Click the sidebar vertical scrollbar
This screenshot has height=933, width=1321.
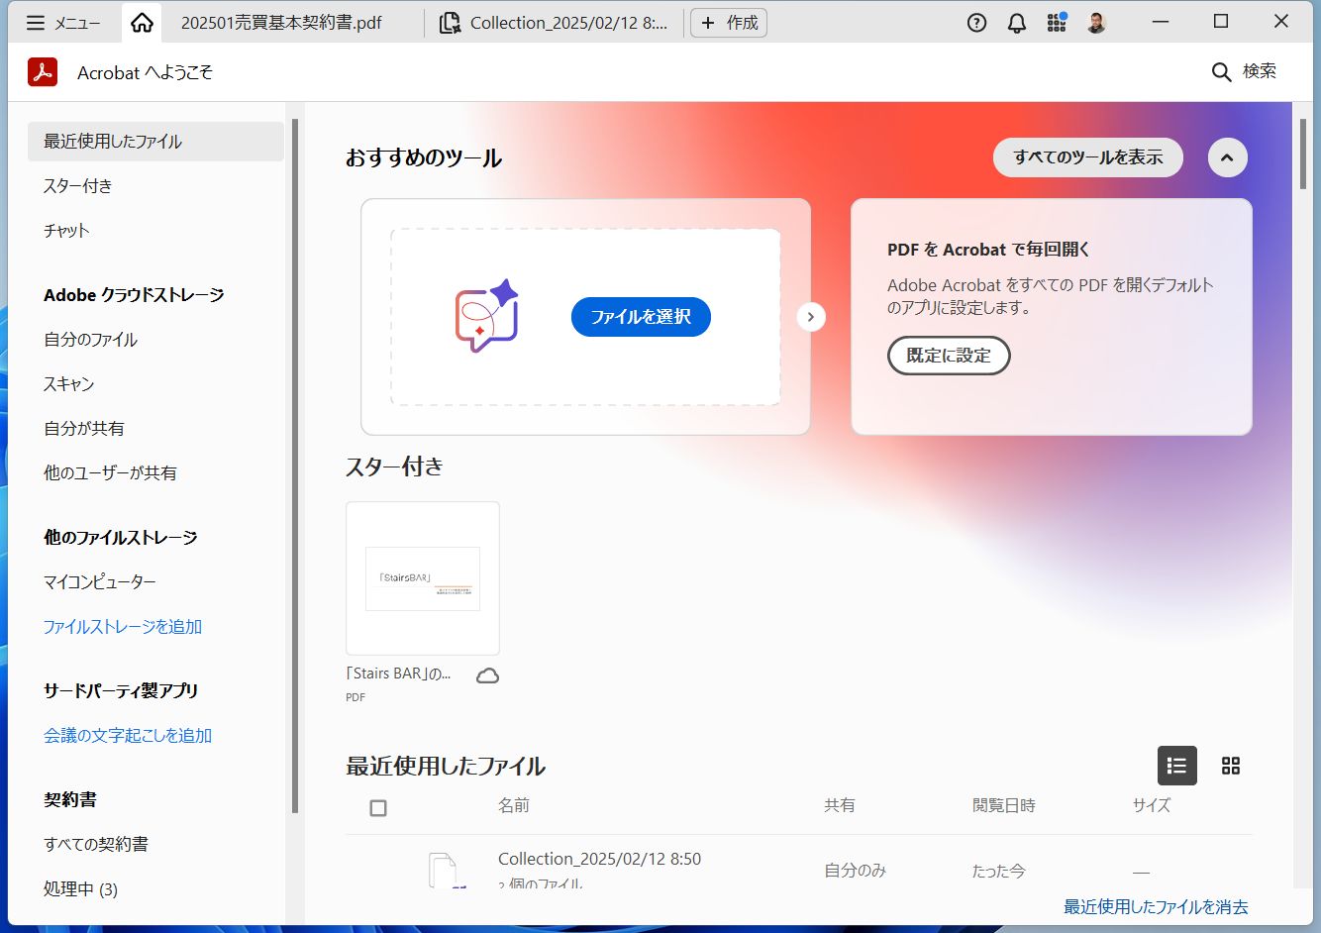294,466
